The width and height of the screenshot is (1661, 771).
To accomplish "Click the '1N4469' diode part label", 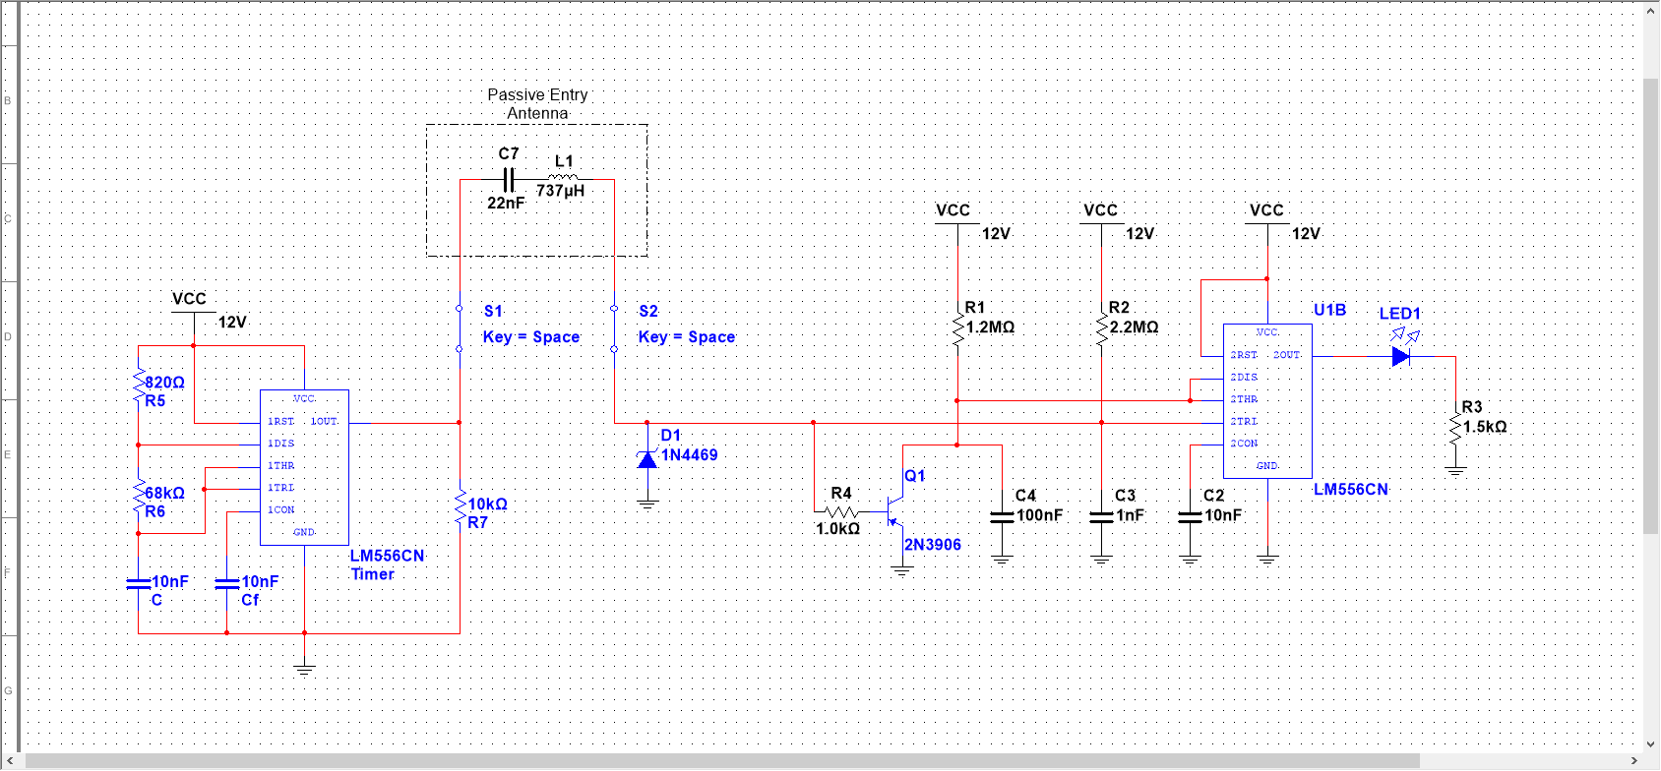I will coord(689,454).
